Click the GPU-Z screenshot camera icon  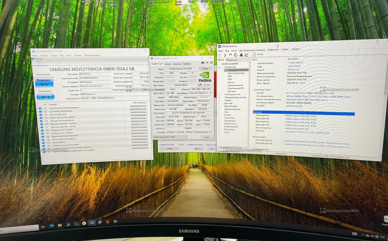[203, 63]
